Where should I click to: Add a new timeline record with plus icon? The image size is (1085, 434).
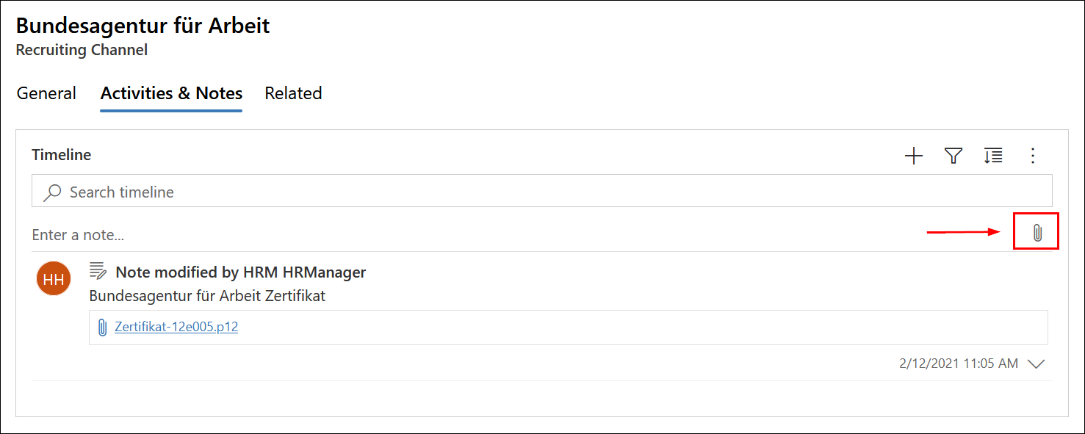point(913,156)
